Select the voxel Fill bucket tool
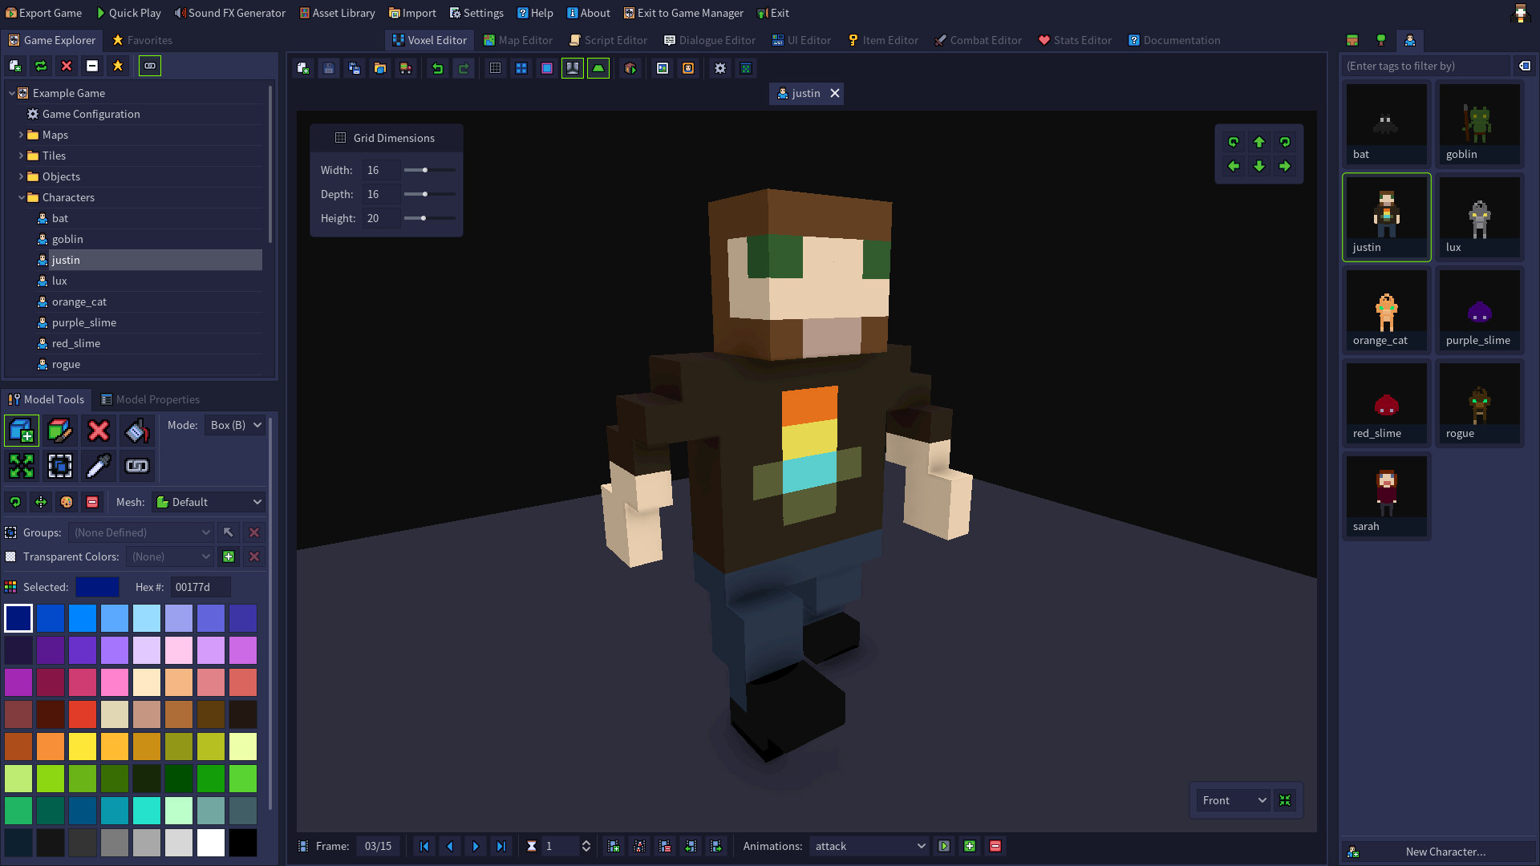Screen dimensions: 1540x866 point(136,431)
